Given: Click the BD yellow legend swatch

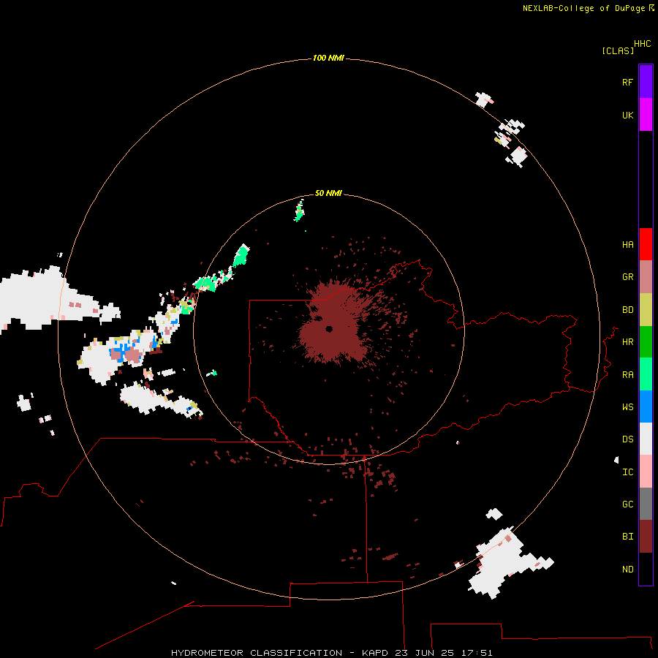Looking at the screenshot, I should coord(646,310).
